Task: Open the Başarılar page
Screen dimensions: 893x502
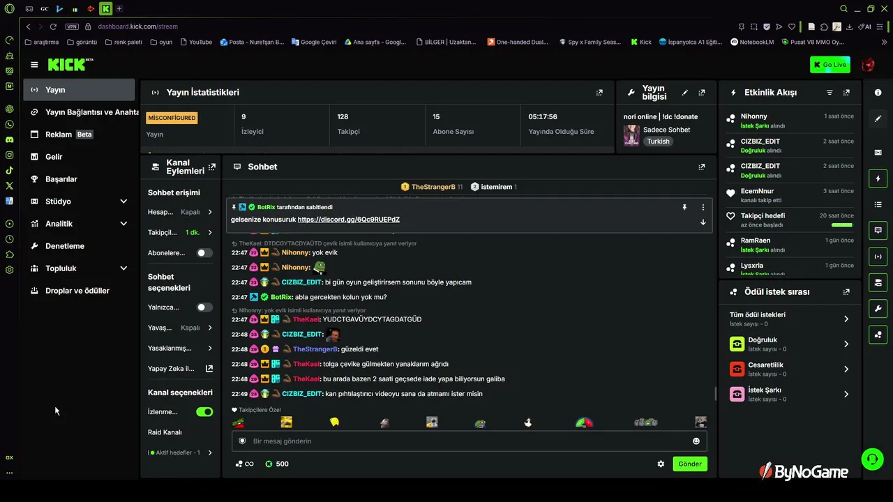Action: [79, 179]
